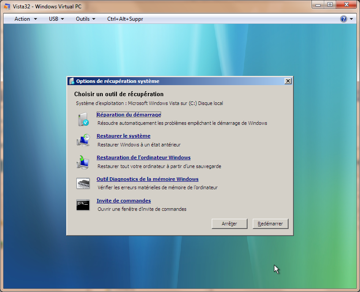Click the Virtual PC help question mark icon

click(x=344, y=19)
